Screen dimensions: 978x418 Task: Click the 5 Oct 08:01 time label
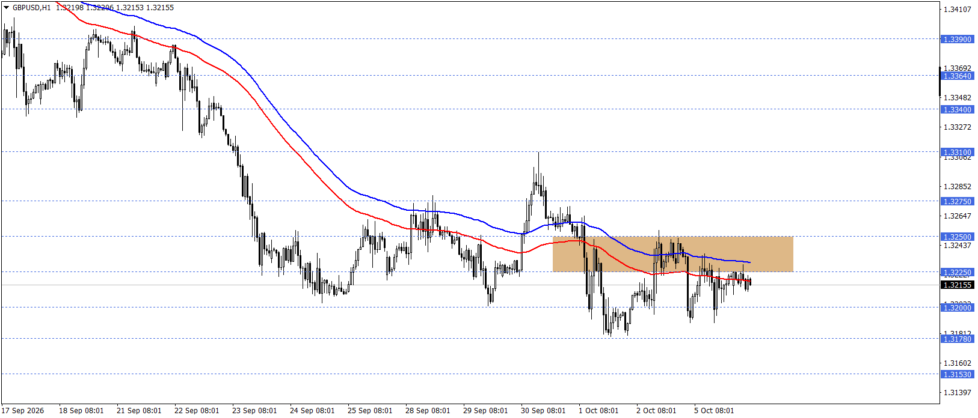click(x=714, y=411)
